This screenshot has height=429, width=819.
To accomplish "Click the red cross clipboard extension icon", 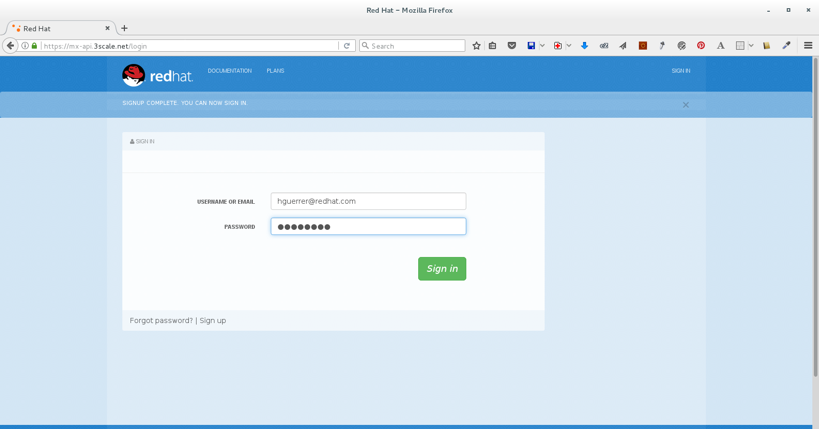I will tap(558, 46).
